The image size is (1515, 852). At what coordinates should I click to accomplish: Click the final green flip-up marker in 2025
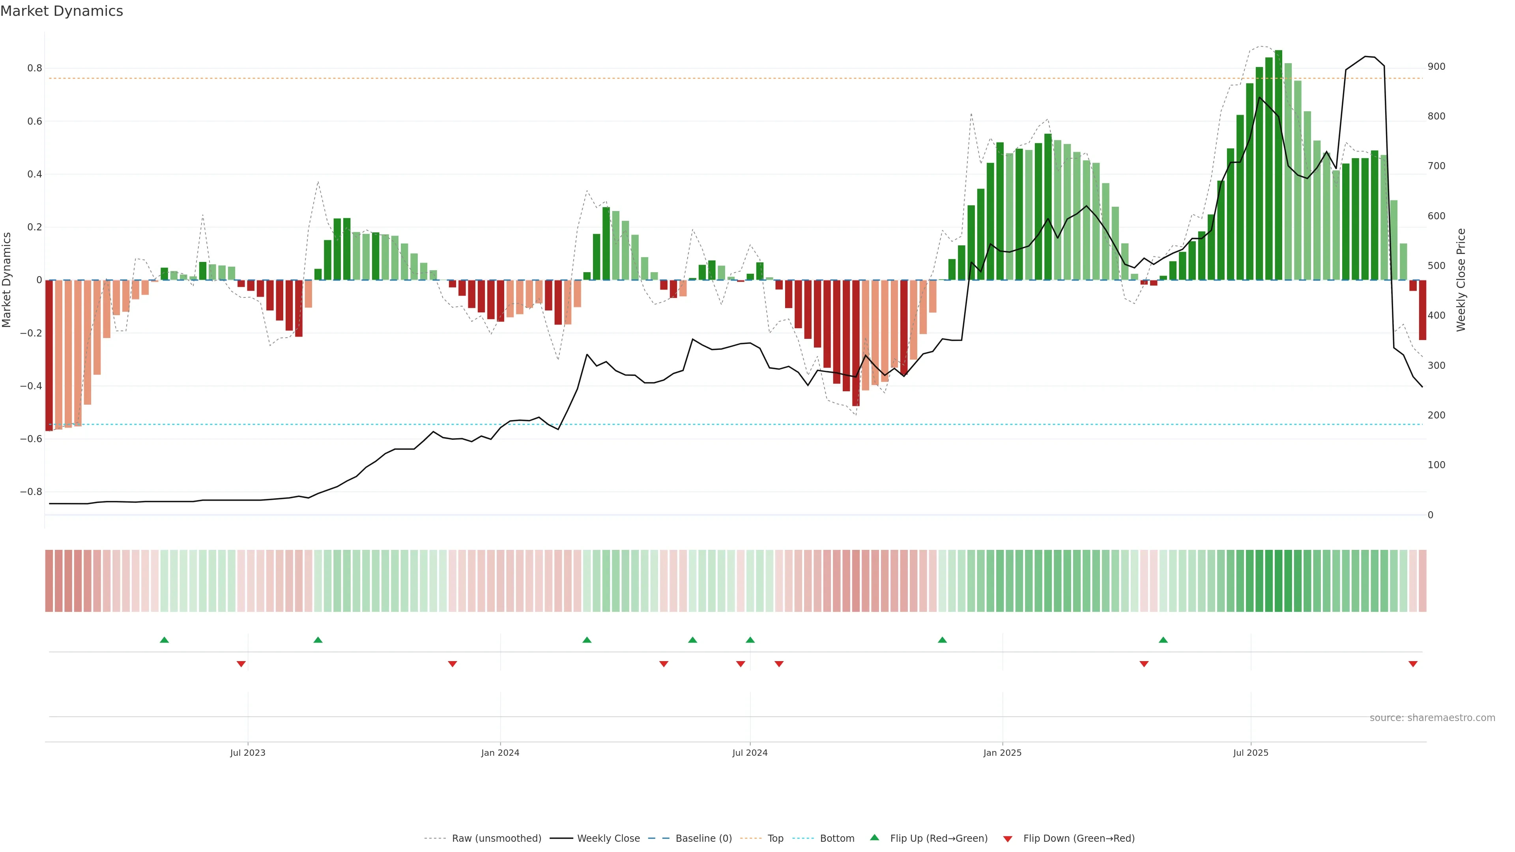(1163, 640)
